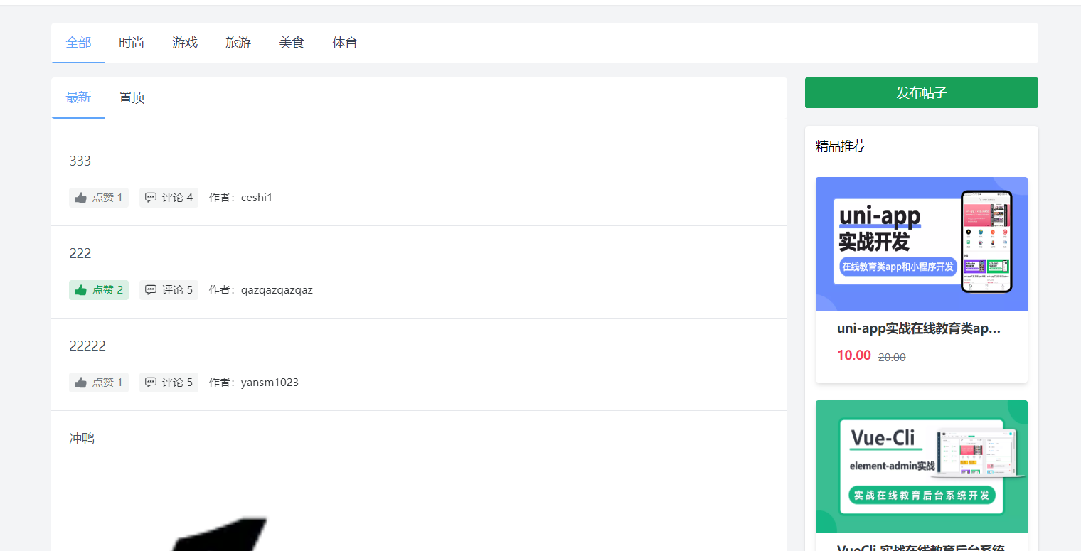Click the 10.00 price text

854,355
